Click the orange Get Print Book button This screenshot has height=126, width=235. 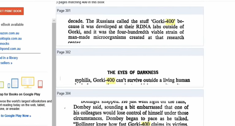(x=12, y=11)
